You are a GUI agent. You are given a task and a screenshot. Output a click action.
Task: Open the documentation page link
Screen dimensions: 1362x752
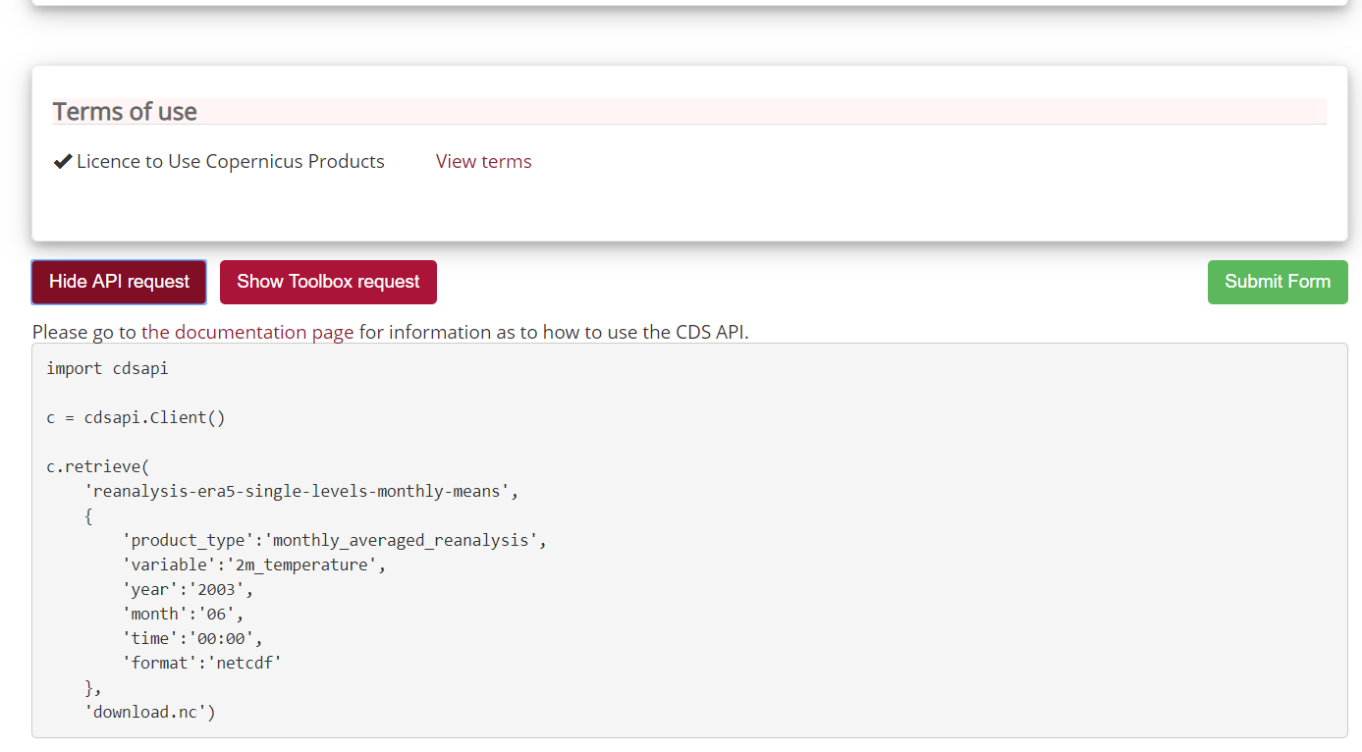coord(247,333)
